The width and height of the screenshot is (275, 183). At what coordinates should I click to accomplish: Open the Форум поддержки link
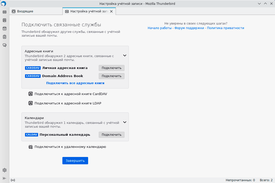point(189,28)
